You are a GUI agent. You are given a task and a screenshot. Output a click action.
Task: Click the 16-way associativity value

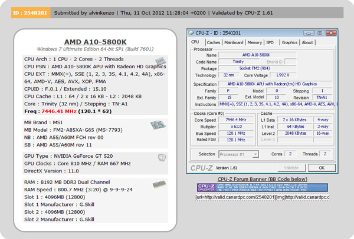323,134
